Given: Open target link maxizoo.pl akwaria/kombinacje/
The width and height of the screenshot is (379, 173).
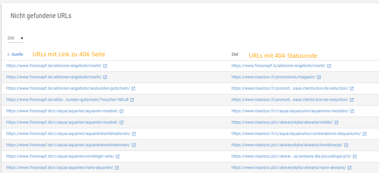Looking at the screenshot, I should pyautogui.click(x=287, y=145).
